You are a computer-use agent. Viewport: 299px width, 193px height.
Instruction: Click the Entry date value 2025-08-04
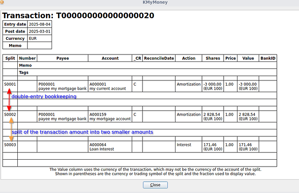point(39,24)
